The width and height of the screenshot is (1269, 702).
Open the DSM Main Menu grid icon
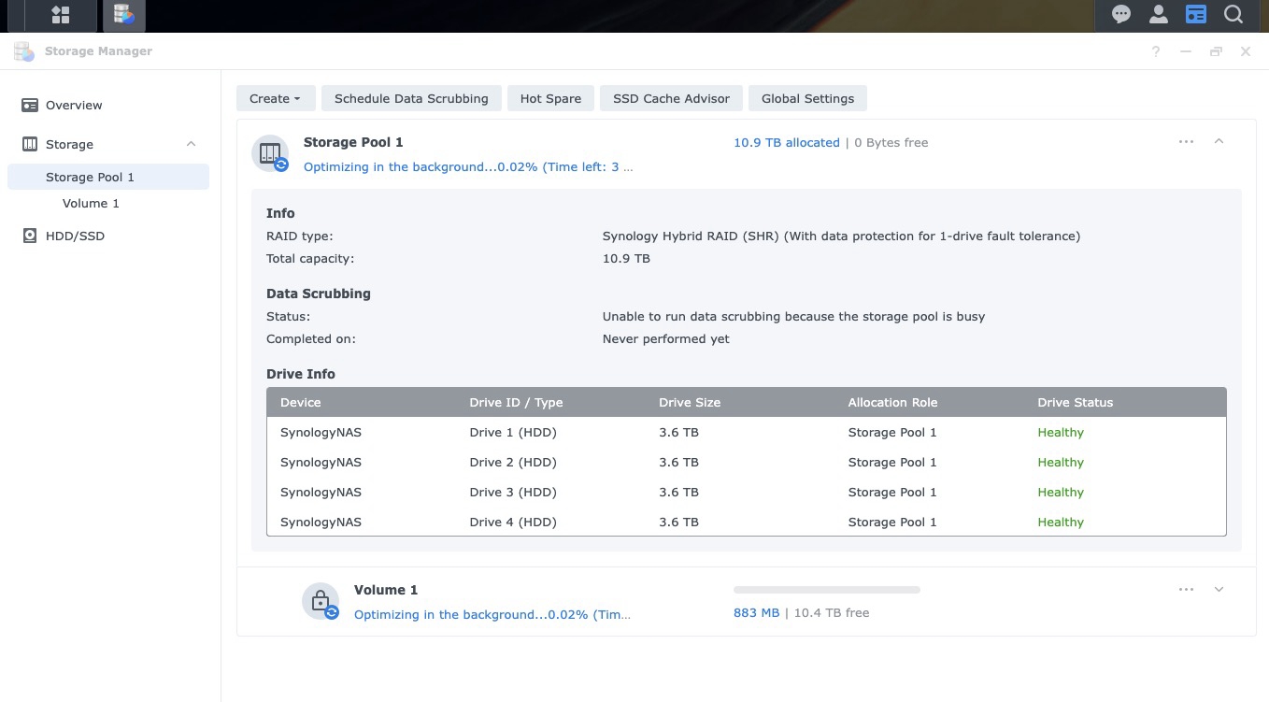(61, 15)
